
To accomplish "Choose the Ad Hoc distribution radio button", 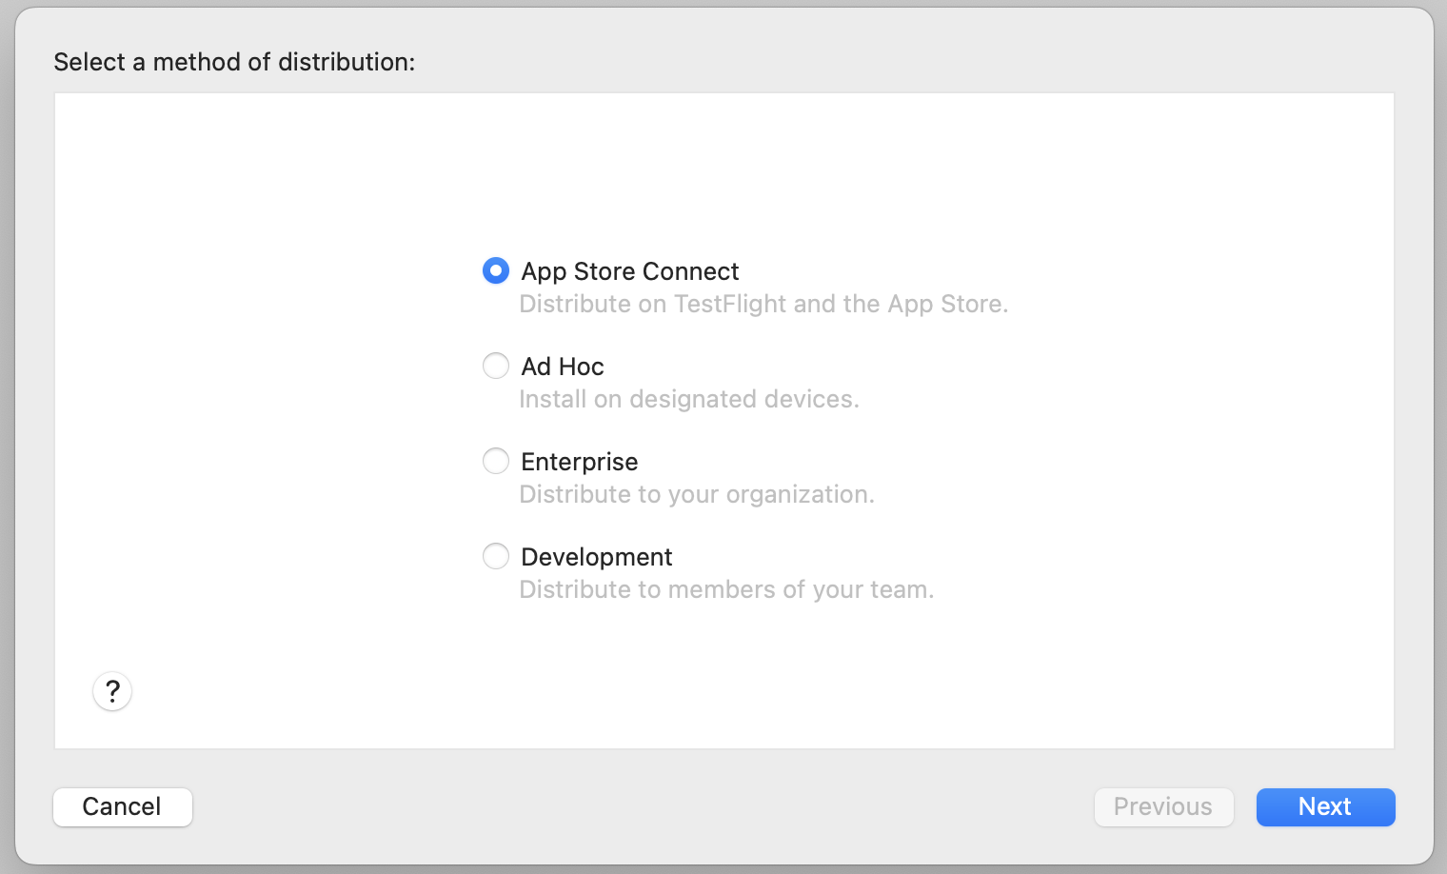I will click(496, 367).
